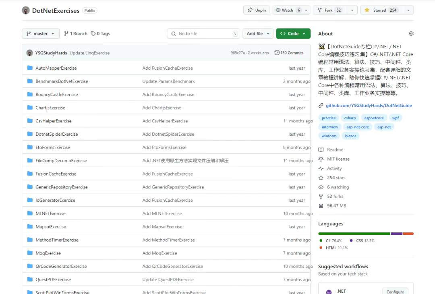Click the 1 Branch icon
Screen dimensions: 435x294
click(x=66, y=34)
